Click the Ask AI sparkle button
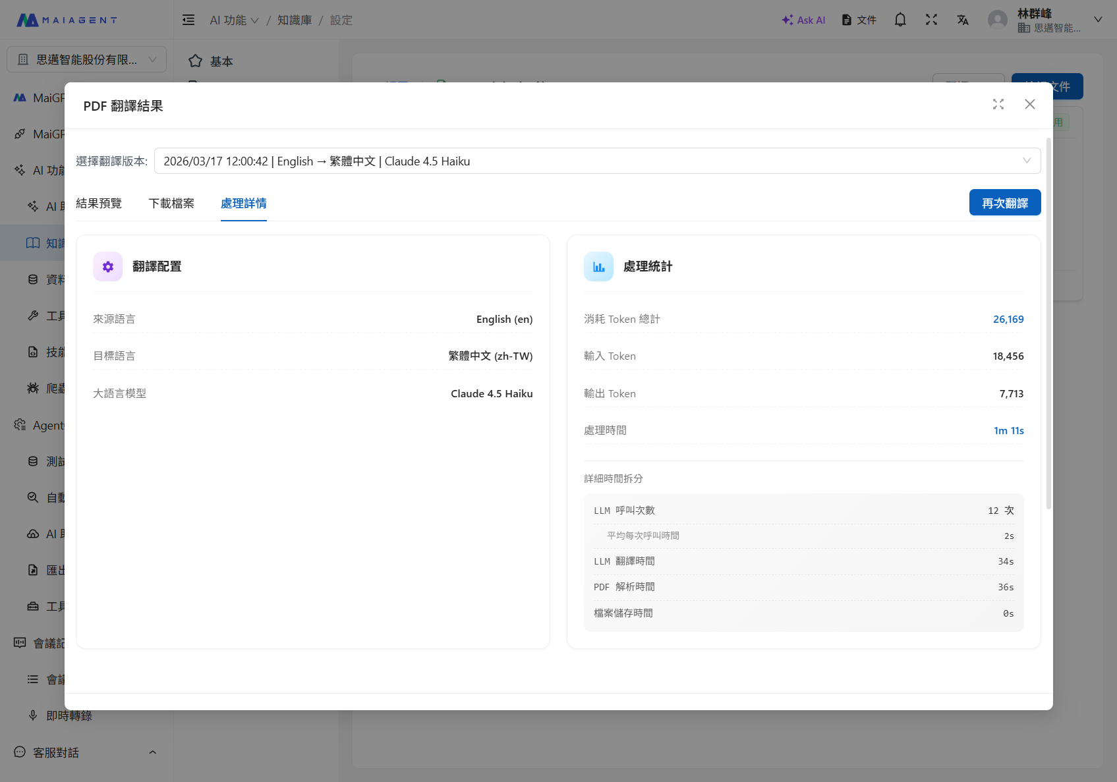The height and width of the screenshot is (782, 1117). (x=803, y=20)
